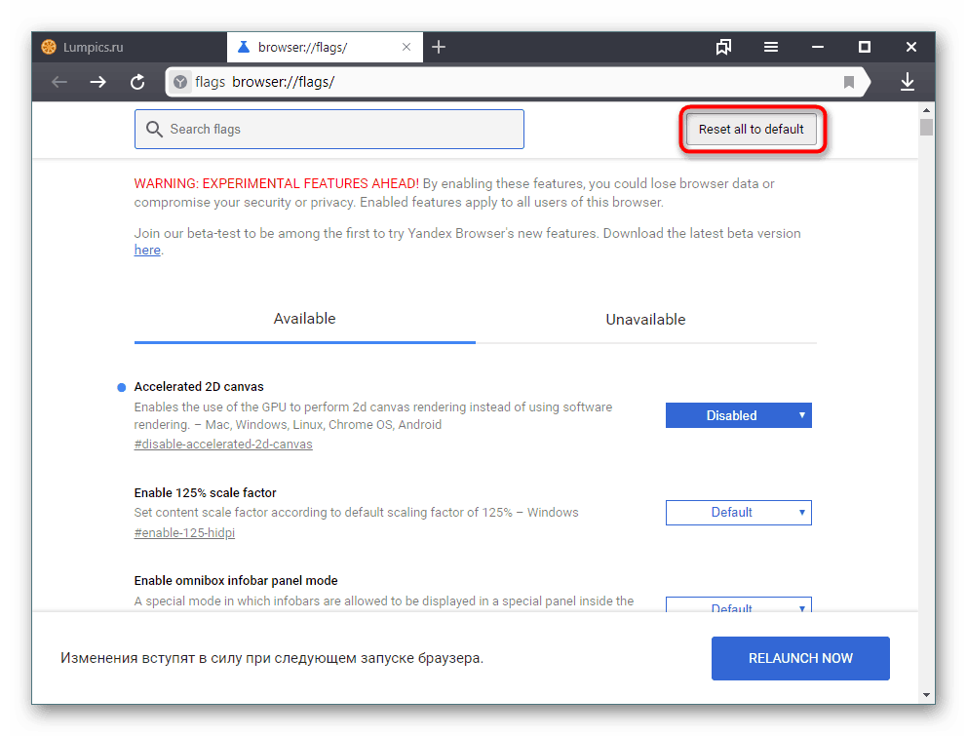Click the magnifier icon in Search flags
The height and width of the screenshot is (736, 967).
(x=154, y=129)
